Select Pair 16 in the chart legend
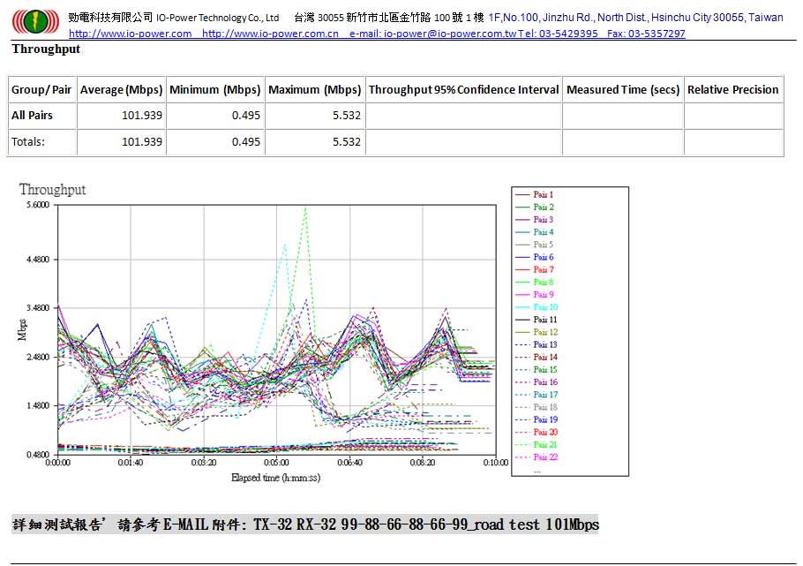803x566 pixels. point(545,382)
